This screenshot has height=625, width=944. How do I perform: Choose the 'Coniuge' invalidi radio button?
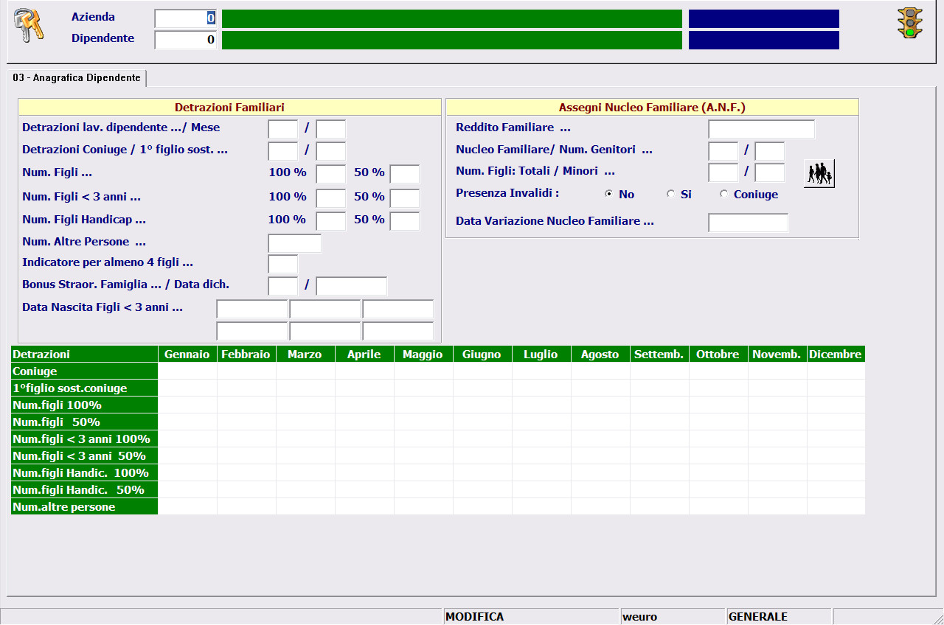coord(724,195)
